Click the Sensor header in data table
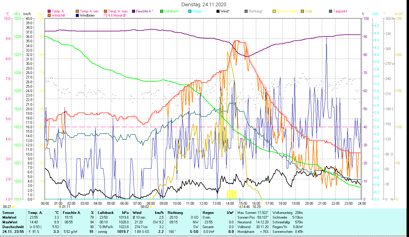The width and height of the screenshot is (409, 237). [8, 213]
